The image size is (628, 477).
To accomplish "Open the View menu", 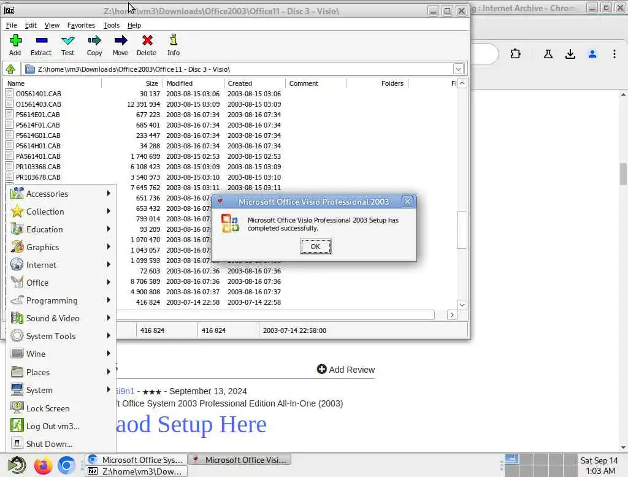I will (x=52, y=25).
